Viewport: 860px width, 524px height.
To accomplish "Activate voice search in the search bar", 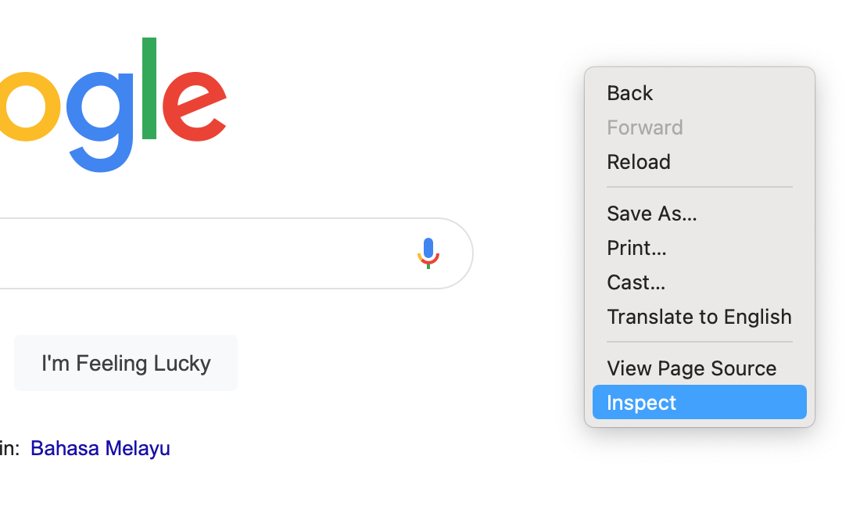I will [428, 252].
